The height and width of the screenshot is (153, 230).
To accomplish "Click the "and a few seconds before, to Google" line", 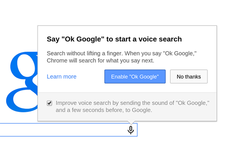I will pos(104,110).
